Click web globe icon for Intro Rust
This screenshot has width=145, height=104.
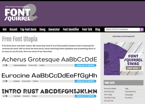coord(6,96)
